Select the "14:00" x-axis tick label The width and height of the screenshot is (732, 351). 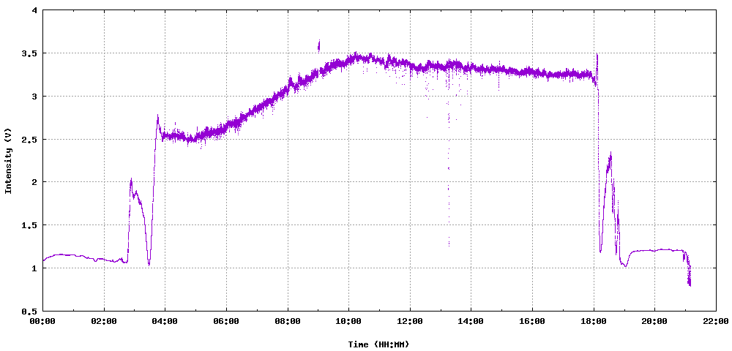click(471, 321)
